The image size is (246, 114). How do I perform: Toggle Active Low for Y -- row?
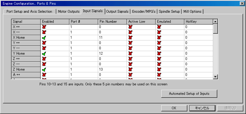click(130, 48)
